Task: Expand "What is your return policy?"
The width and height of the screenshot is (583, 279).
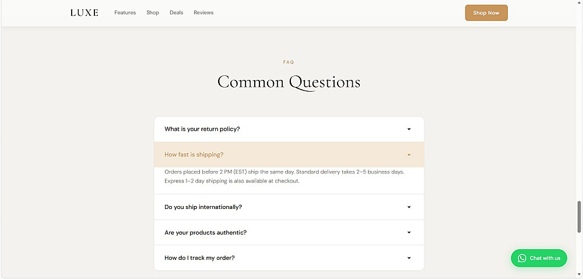Action: point(202,129)
